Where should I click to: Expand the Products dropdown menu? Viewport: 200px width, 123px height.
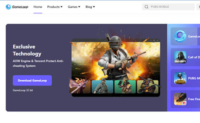point(55,7)
